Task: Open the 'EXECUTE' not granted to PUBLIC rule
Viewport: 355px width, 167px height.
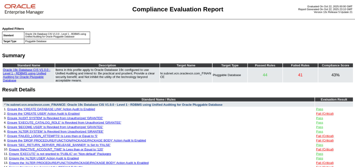Action: tap(60, 154)
